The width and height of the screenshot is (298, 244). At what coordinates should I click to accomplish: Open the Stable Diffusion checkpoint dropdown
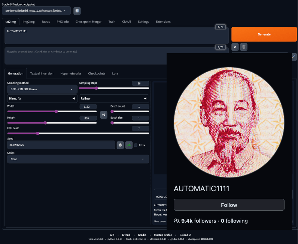pos(36,11)
